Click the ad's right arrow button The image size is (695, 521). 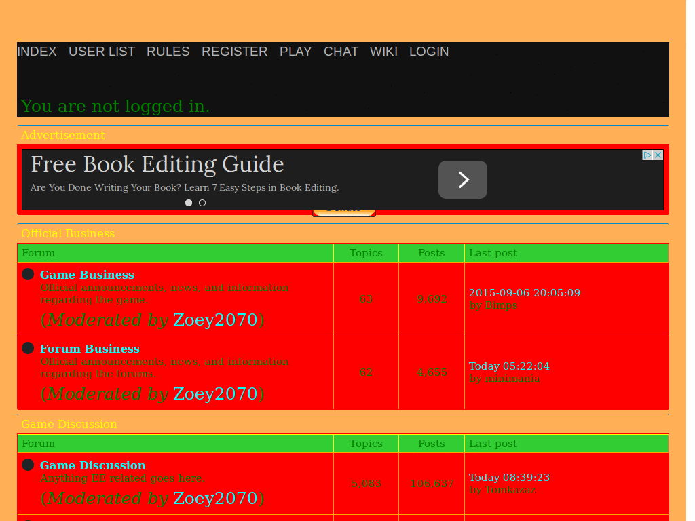point(463,179)
